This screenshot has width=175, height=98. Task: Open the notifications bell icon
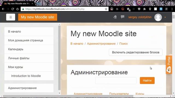[115, 17]
